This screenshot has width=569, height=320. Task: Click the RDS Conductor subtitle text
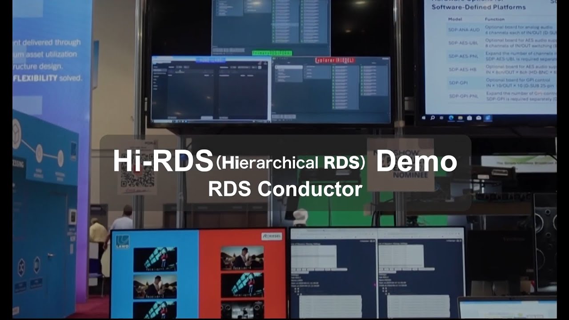point(285,189)
